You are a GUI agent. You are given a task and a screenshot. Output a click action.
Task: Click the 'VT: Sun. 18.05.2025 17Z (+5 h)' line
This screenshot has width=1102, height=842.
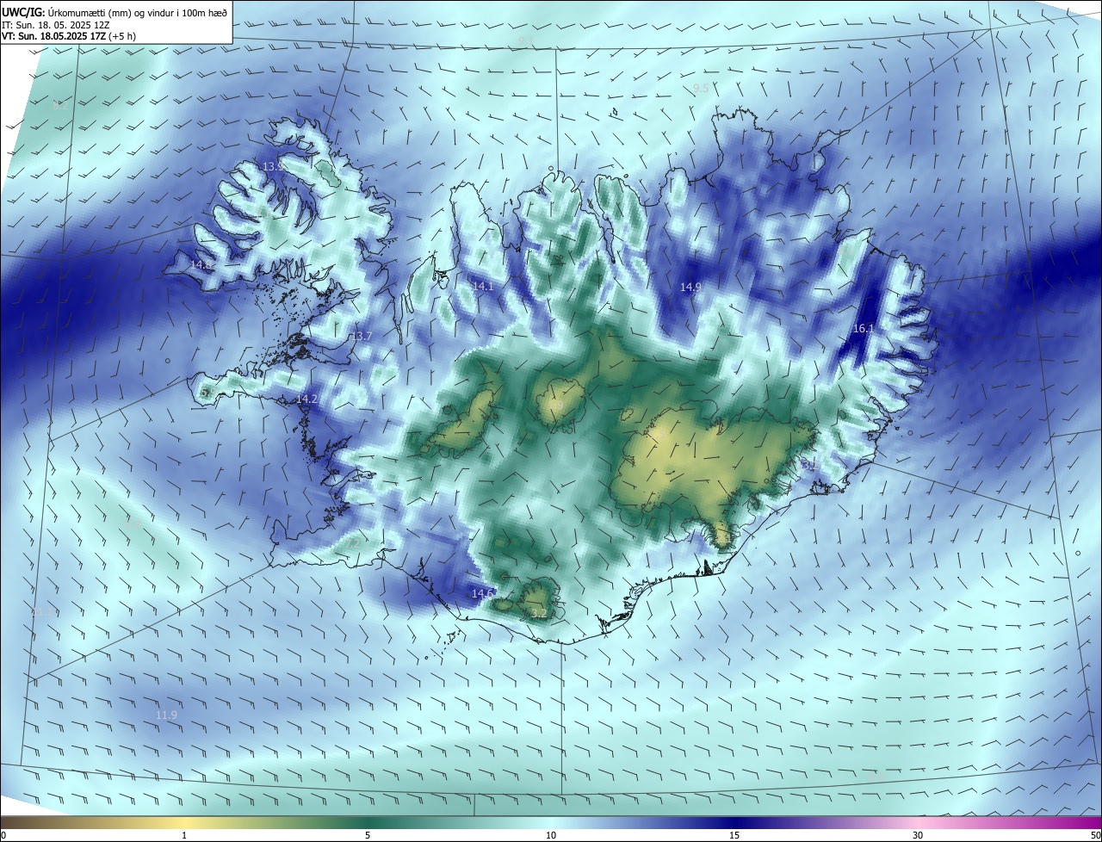[x=69, y=36]
